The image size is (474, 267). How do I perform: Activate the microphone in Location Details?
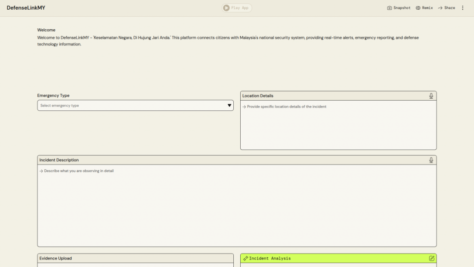[x=431, y=96]
